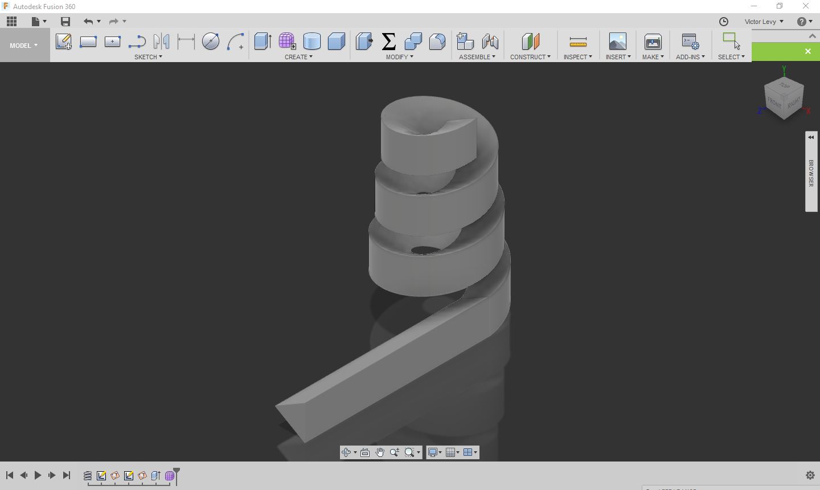This screenshot has height=490, width=820.
Task: Activate the Zoom magnifier tool
Action: [x=395, y=452]
